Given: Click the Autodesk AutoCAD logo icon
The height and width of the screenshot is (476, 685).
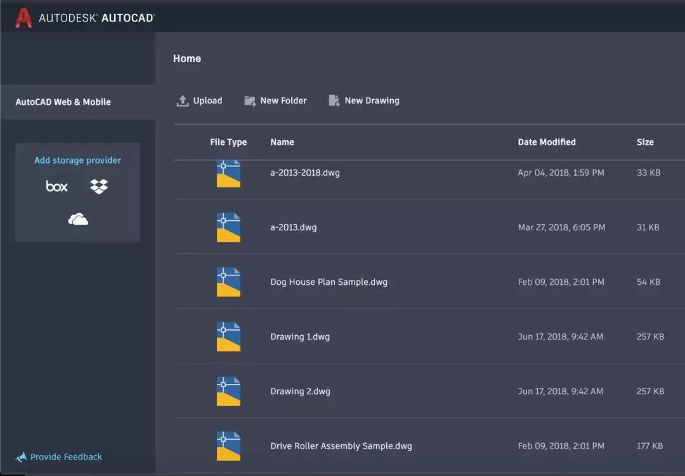Looking at the screenshot, I should click(x=23, y=18).
